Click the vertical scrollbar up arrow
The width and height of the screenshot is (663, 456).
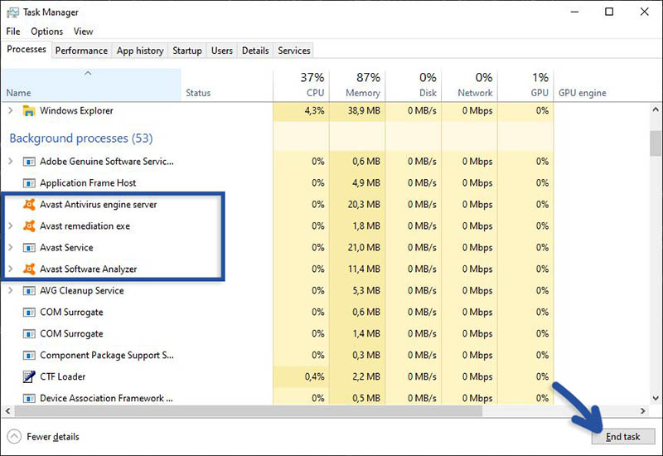pos(656,109)
